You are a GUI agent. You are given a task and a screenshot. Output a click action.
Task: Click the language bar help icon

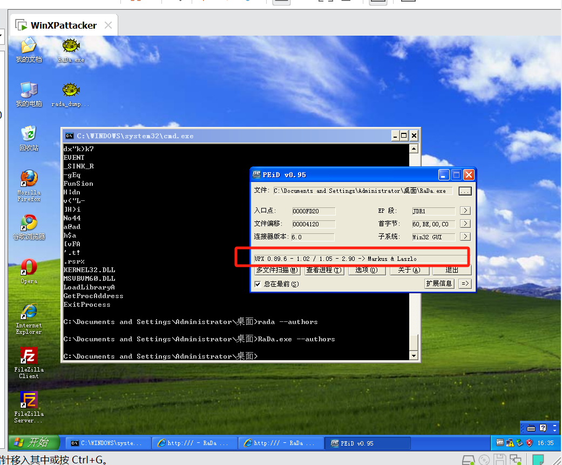click(x=543, y=428)
